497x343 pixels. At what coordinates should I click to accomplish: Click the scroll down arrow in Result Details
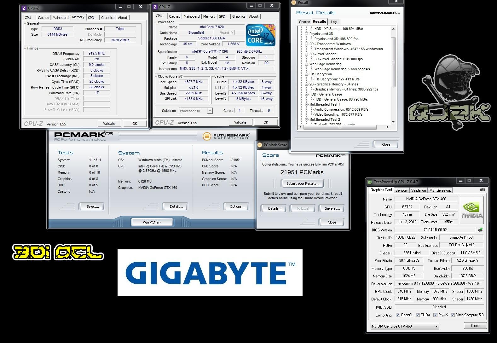(393, 122)
